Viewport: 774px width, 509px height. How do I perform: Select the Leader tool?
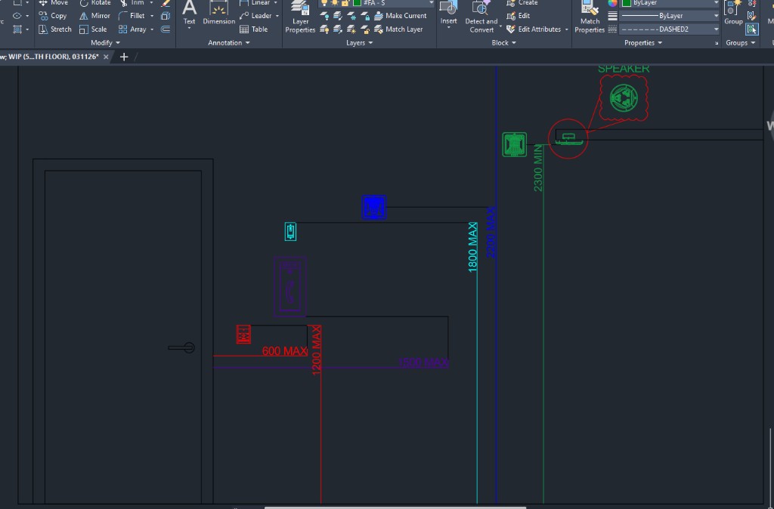click(255, 16)
